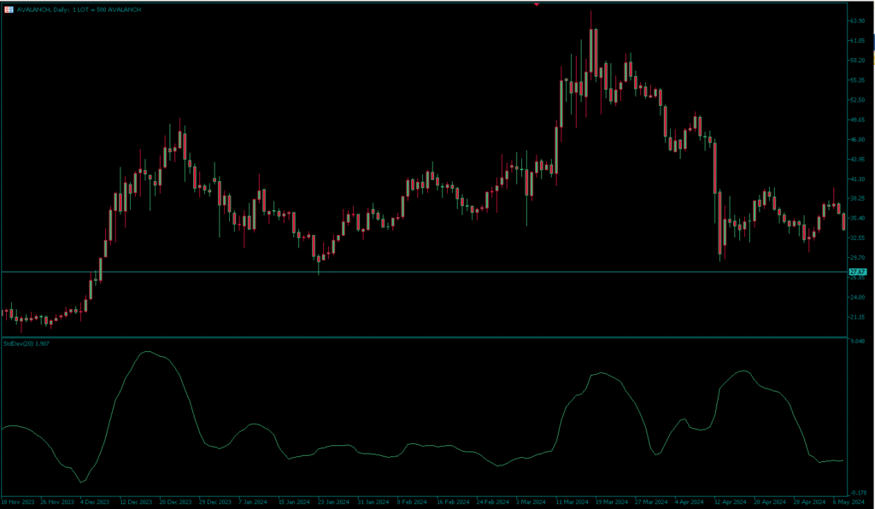Select the horizontal line at price 27.67
This screenshot has width=875, height=509.
tap(427, 272)
